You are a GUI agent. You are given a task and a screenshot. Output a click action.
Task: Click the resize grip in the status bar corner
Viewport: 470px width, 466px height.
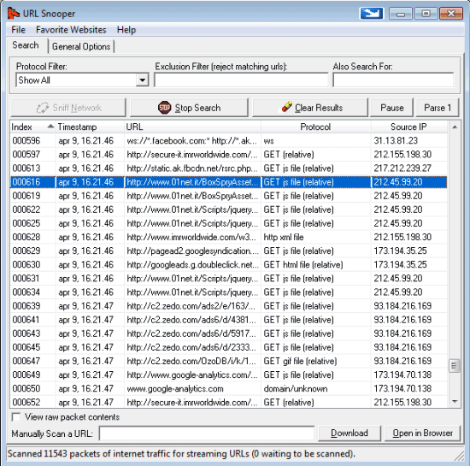(x=459, y=456)
